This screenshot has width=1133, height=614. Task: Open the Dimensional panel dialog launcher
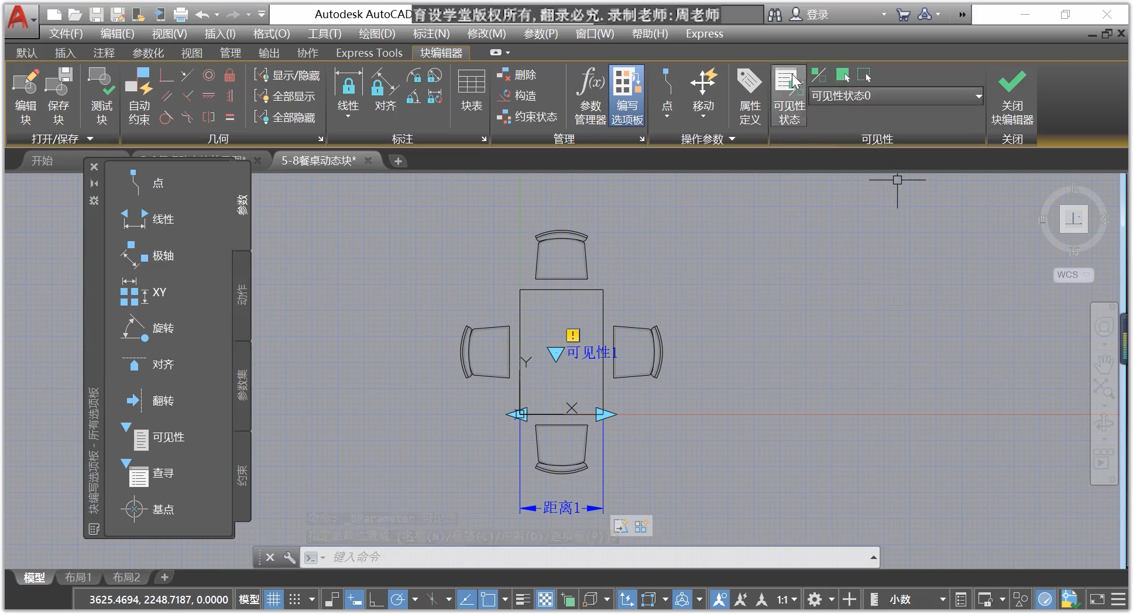[x=484, y=139]
